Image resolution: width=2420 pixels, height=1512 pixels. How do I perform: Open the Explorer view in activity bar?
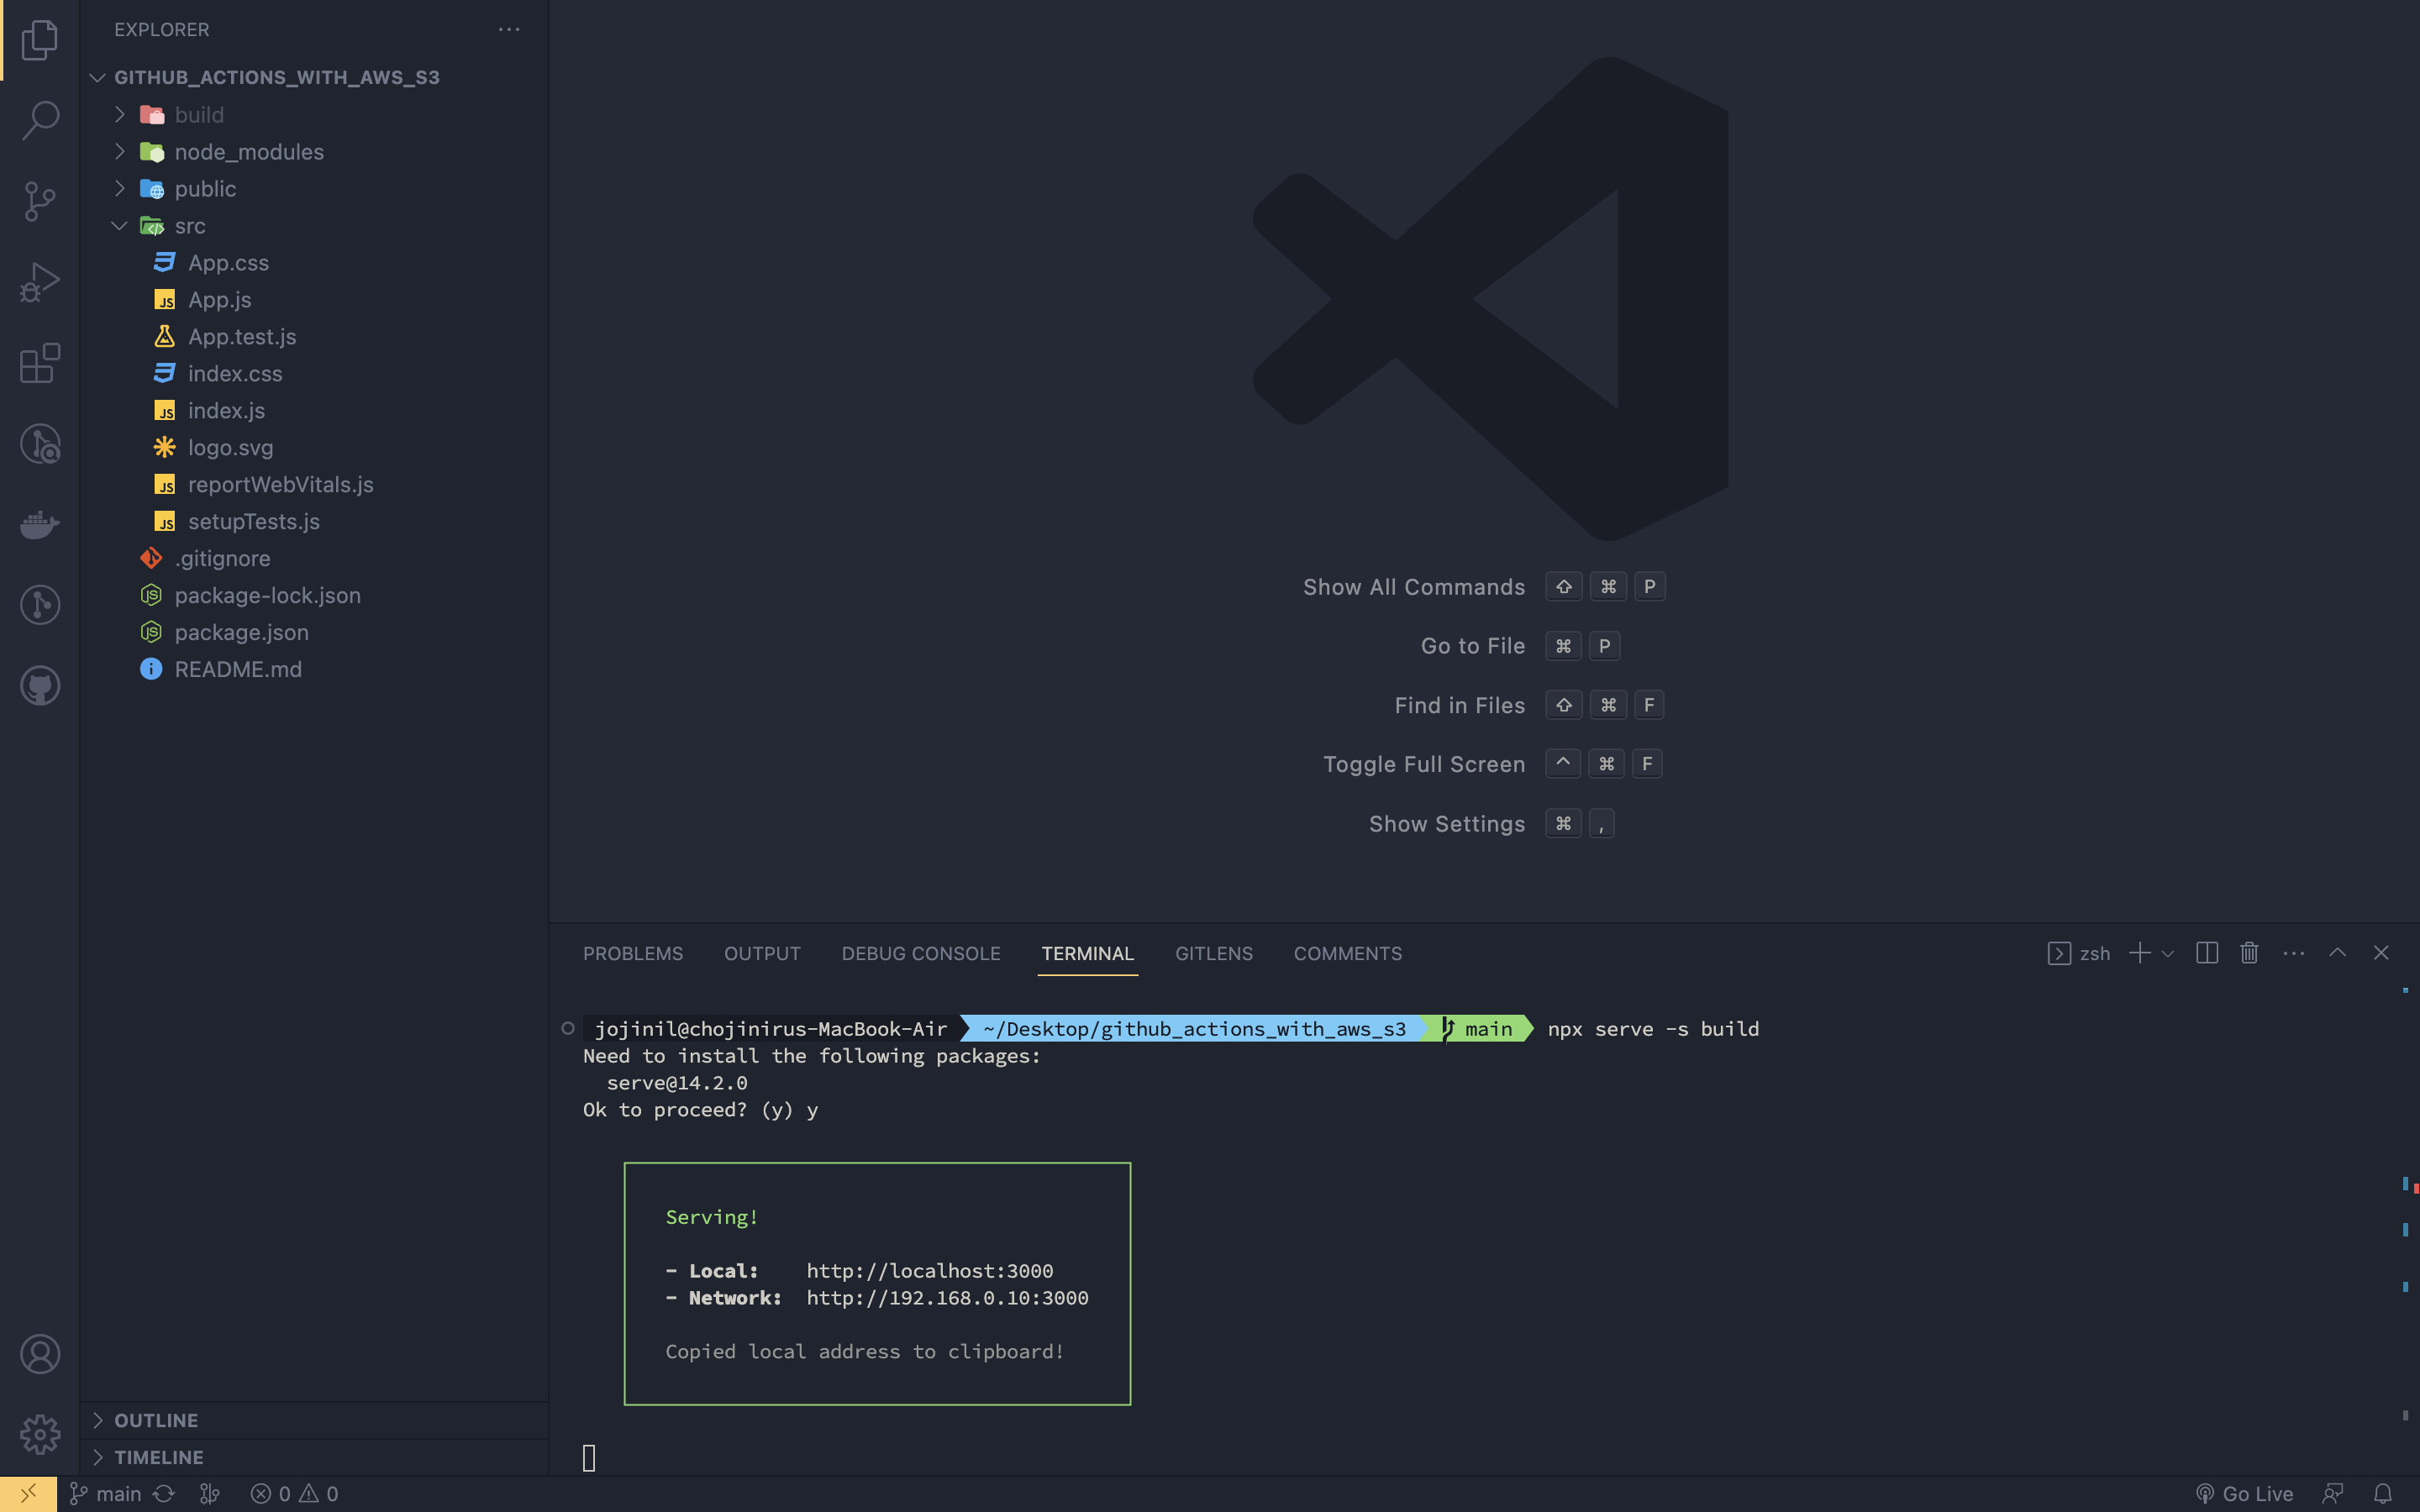40,40
